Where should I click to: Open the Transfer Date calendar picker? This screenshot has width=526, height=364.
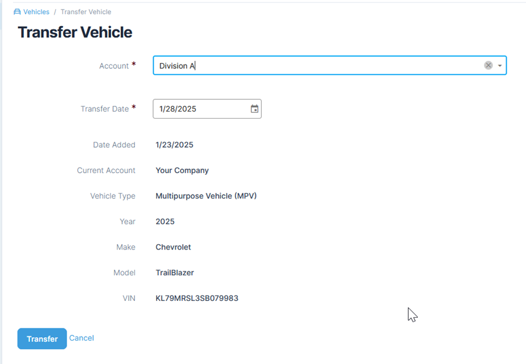coord(254,109)
